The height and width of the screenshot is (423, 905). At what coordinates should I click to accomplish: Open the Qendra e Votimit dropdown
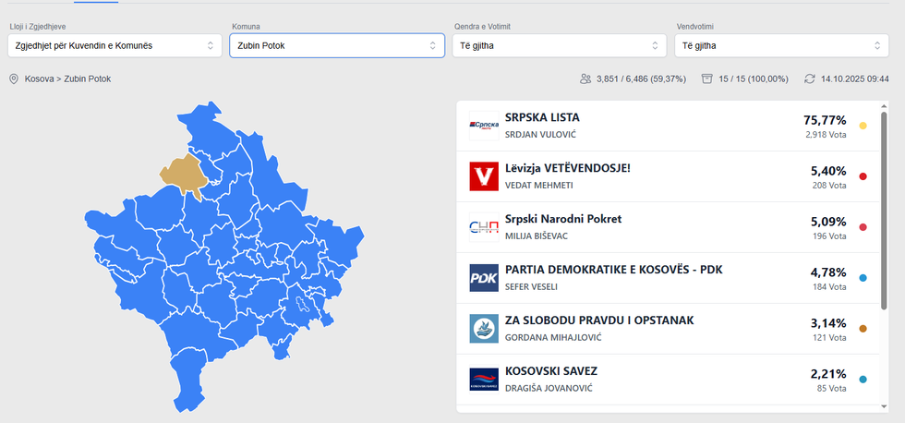559,45
